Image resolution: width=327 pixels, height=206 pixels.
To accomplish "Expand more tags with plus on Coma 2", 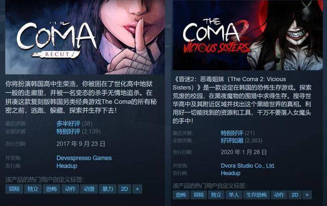I will (307, 195).
